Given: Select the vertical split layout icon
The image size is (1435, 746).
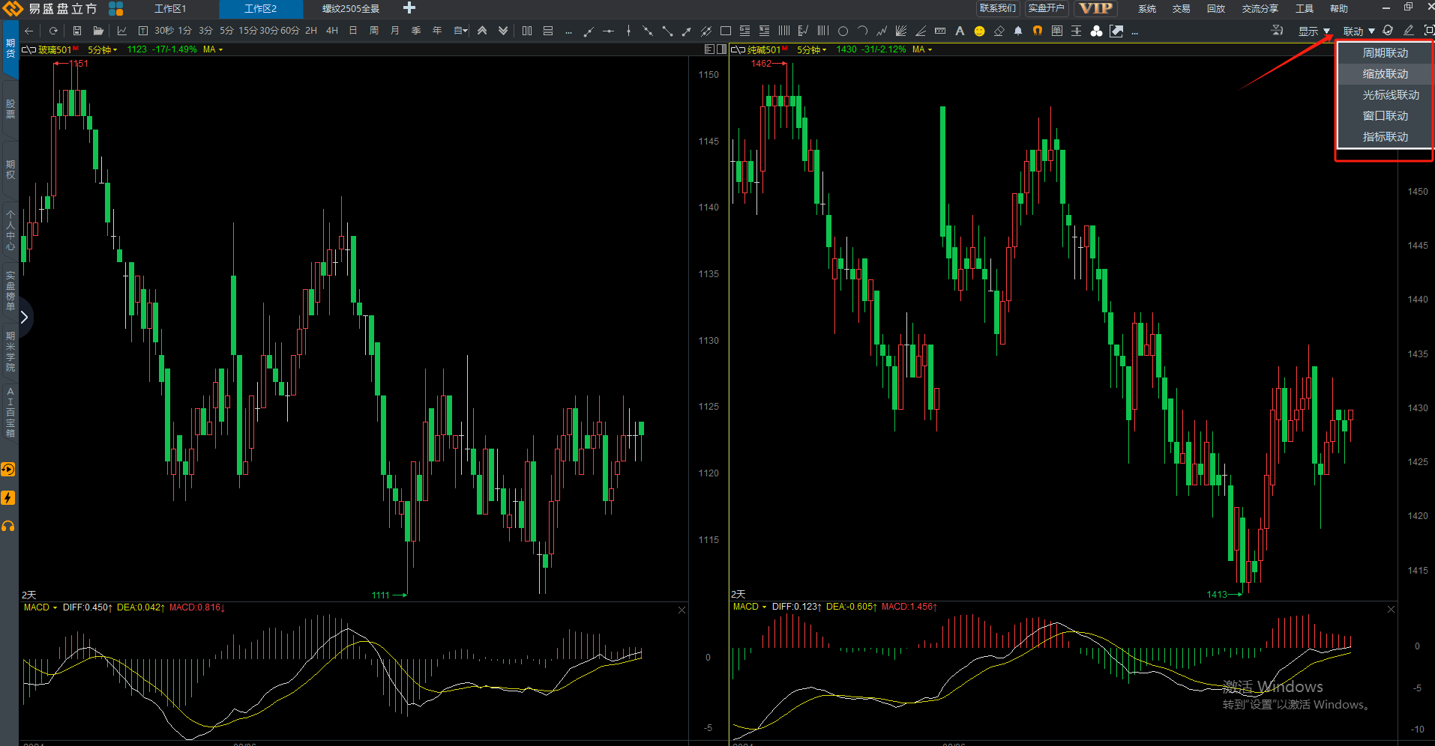Looking at the screenshot, I should click(x=527, y=31).
